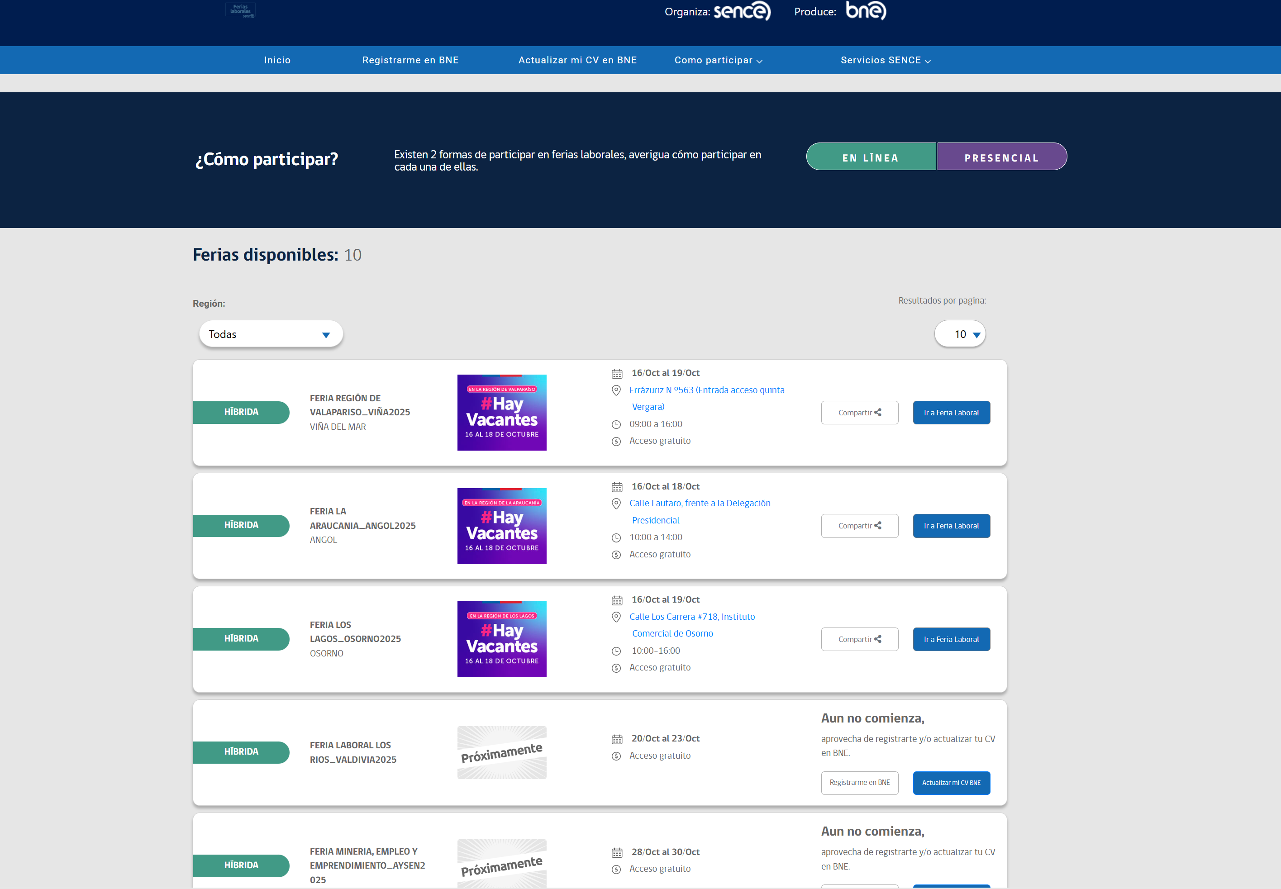Select the EN LÍNEA participation option
The width and height of the screenshot is (1281, 889).
871,157
